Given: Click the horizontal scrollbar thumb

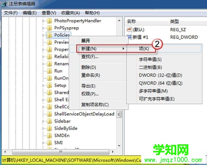Looking at the screenshot, I should pos(61,152).
